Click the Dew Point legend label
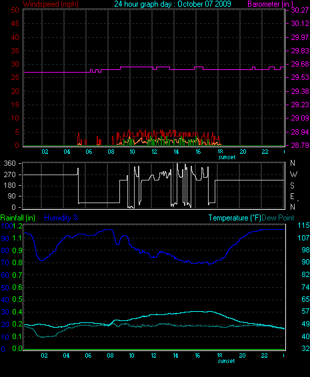The height and width of the screenshot is (377, 310). point(278,218)
